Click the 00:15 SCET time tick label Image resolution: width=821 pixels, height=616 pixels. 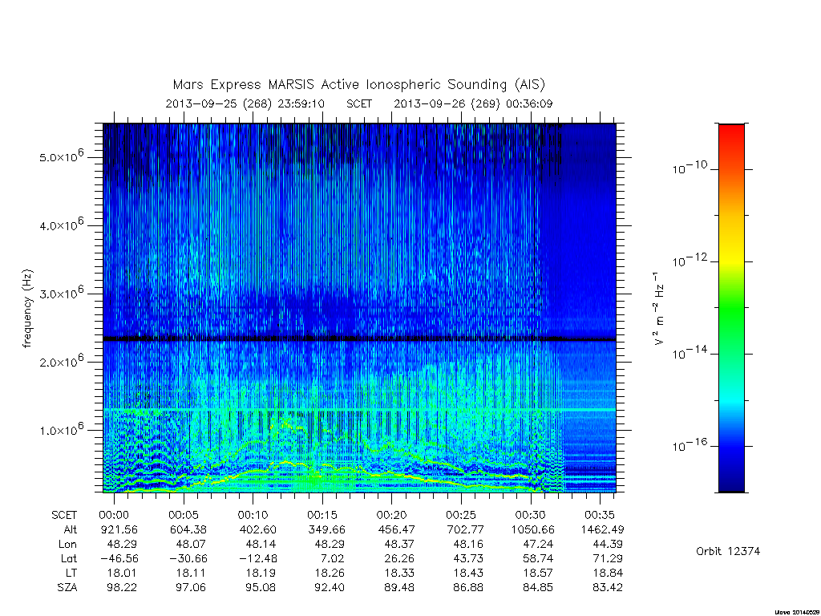tap(322, 515)
